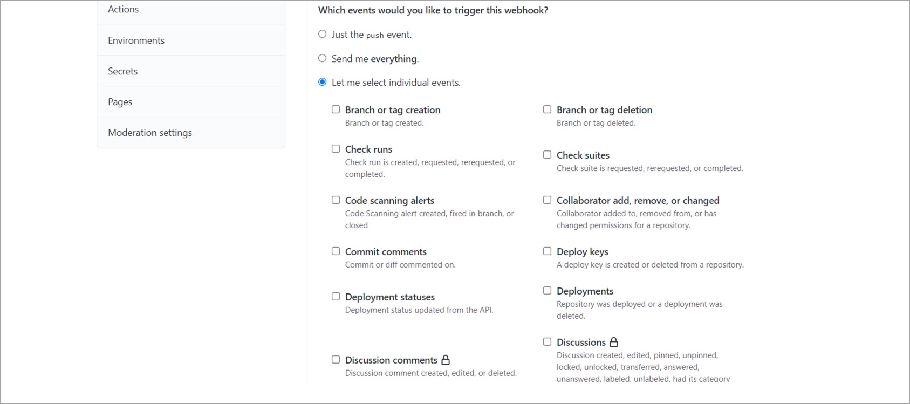
Task: Enable the Branch or tag creation checkbox
Action: click(x=336, y=109)
